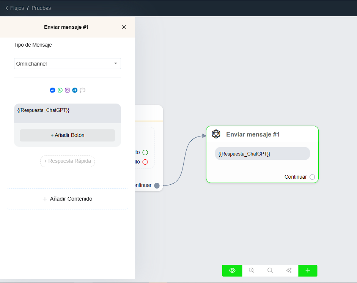Add a Respuesta Rápida quick reply
The image size is (357, 283).
coord(68,161)
